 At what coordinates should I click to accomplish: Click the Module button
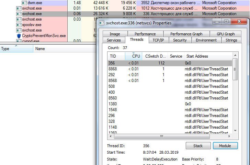point(225,146)
